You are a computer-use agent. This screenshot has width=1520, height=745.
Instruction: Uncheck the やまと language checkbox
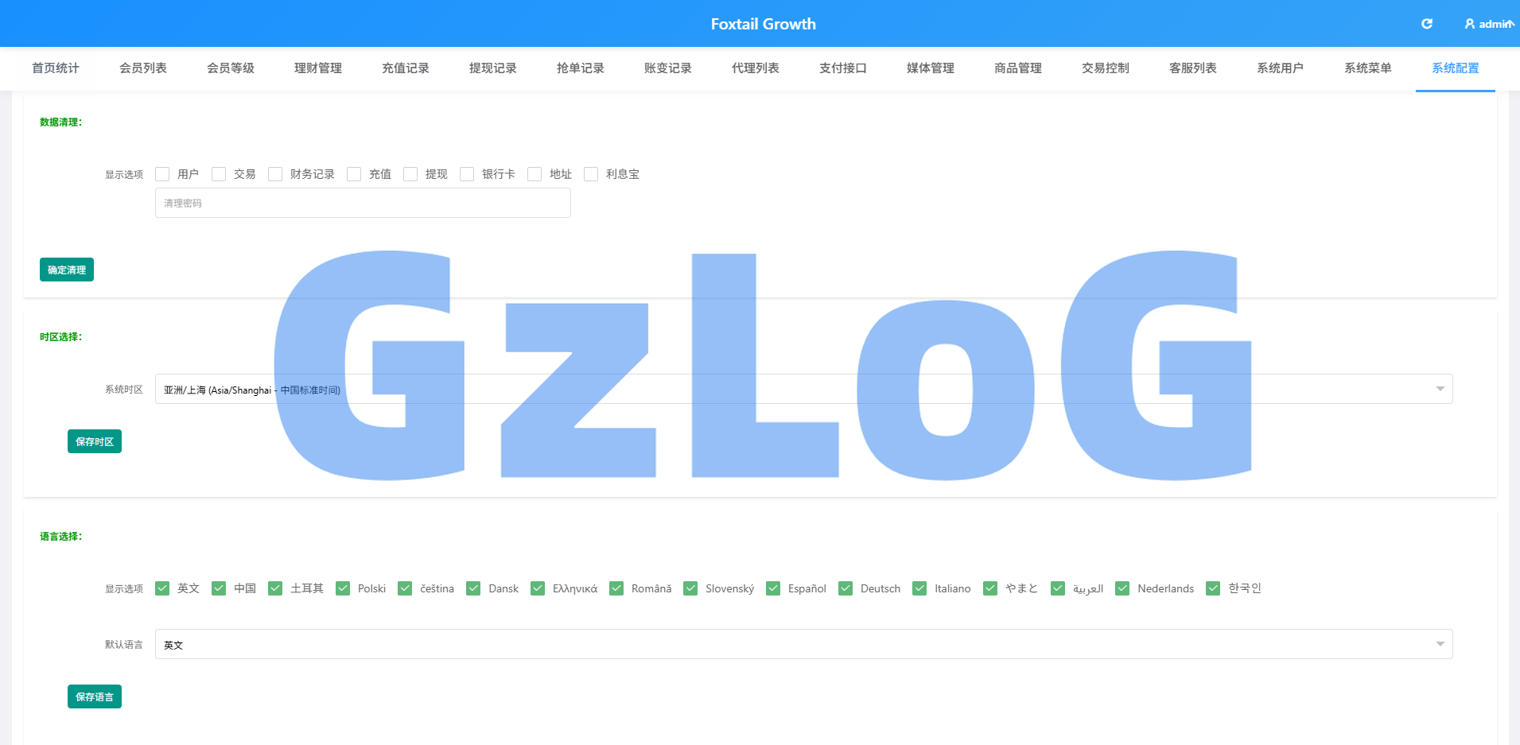coord(990,588)
